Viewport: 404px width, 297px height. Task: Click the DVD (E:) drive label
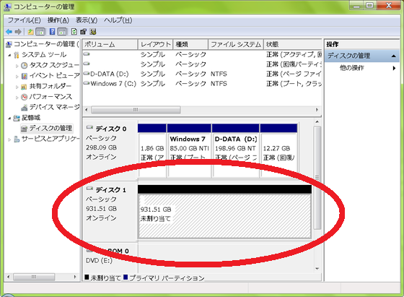(99, 261)
